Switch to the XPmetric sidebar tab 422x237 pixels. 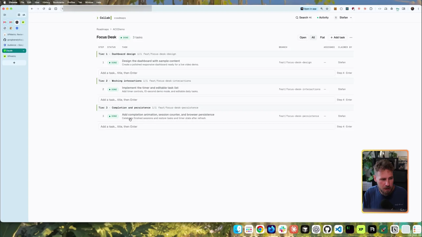point(14,56)
